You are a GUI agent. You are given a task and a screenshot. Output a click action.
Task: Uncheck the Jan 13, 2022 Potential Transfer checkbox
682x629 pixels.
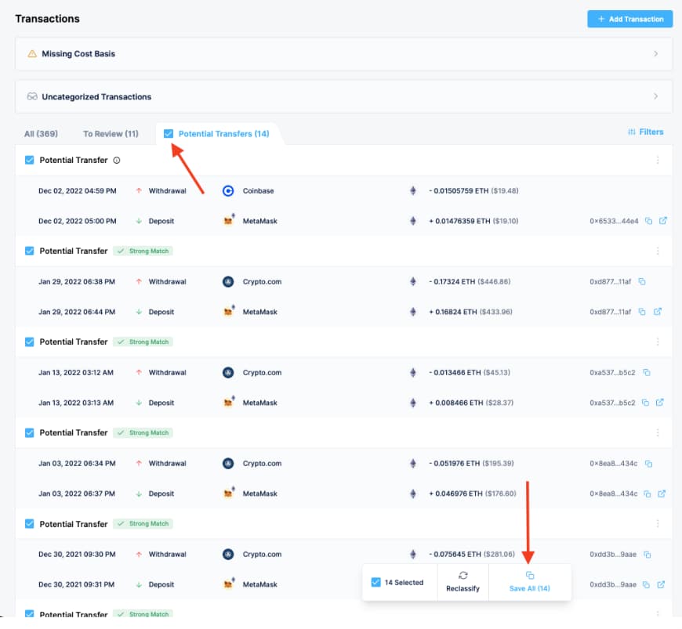[x=29, y=342]
